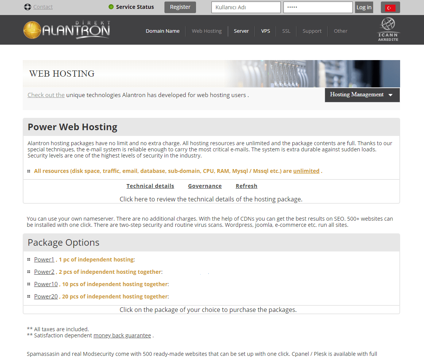Screen dimensions: 424x357
Task: Focus the password field
Action: (318, 7)
